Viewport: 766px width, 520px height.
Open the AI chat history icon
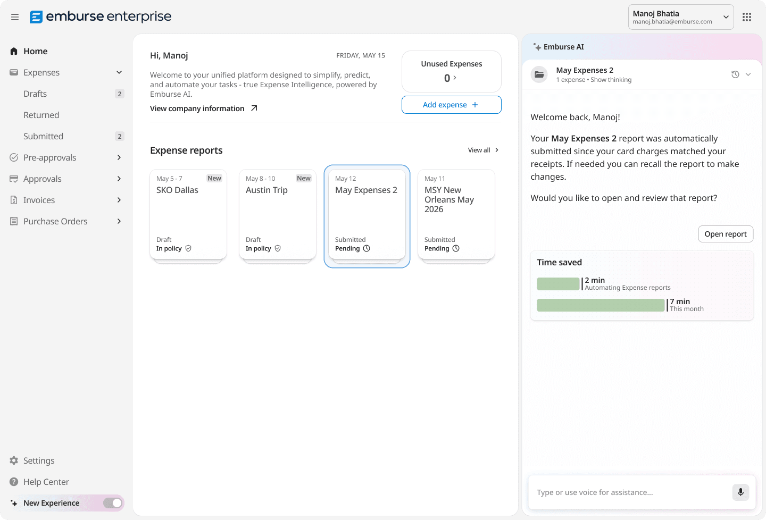click(735, 74)
